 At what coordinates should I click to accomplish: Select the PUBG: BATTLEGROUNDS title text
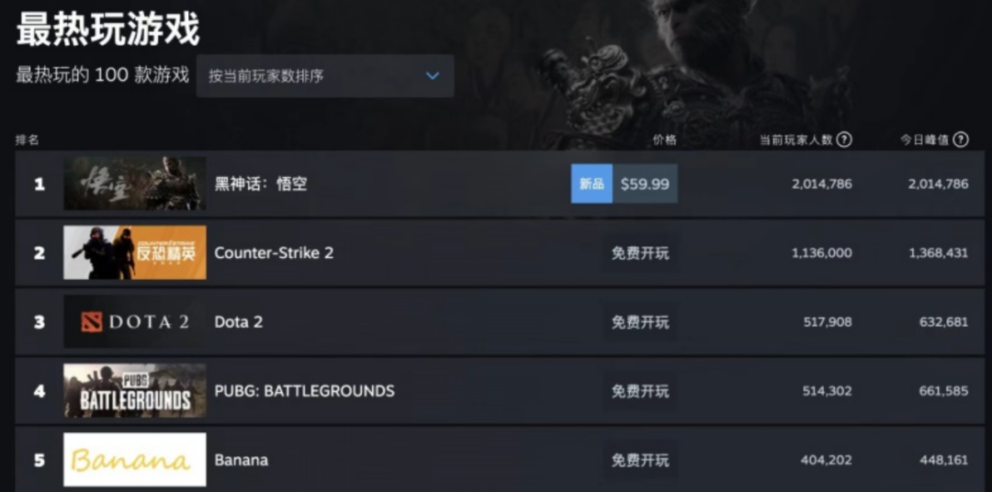click(x=304, y=391)
